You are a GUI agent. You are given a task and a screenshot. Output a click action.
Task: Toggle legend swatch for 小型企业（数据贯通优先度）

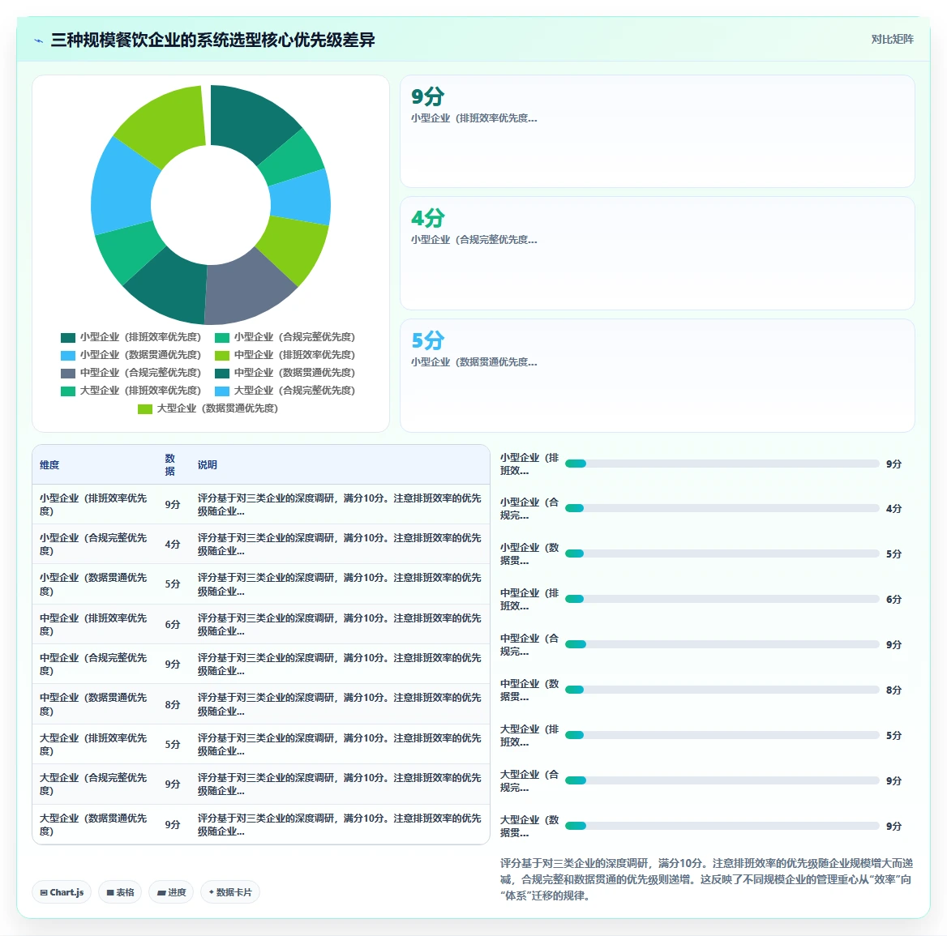[67, 356]
